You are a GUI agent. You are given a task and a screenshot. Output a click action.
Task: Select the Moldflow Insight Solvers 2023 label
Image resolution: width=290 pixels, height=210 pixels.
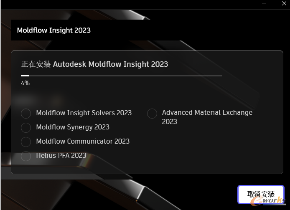84,113
